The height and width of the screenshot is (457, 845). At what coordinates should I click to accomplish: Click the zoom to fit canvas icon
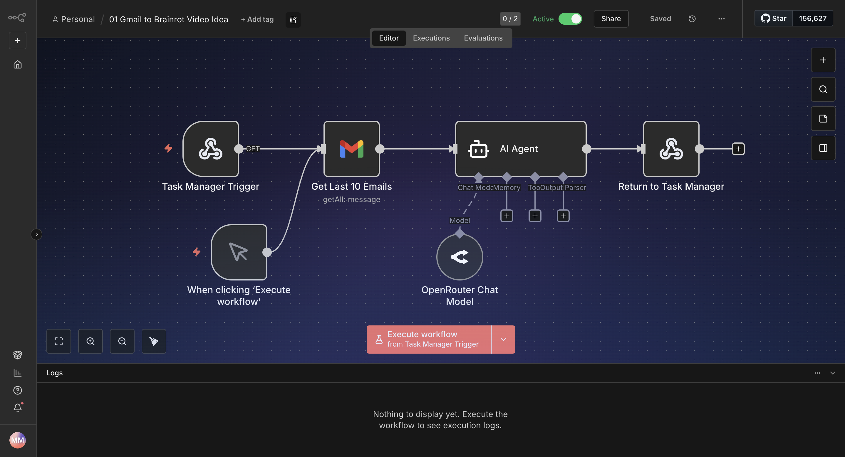pyautogui.click(x=59, y=341)
